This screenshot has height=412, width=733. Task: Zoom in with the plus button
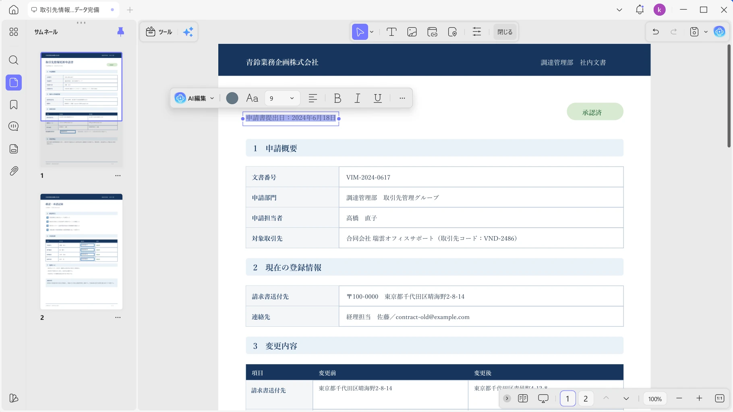tap(699, 398)
